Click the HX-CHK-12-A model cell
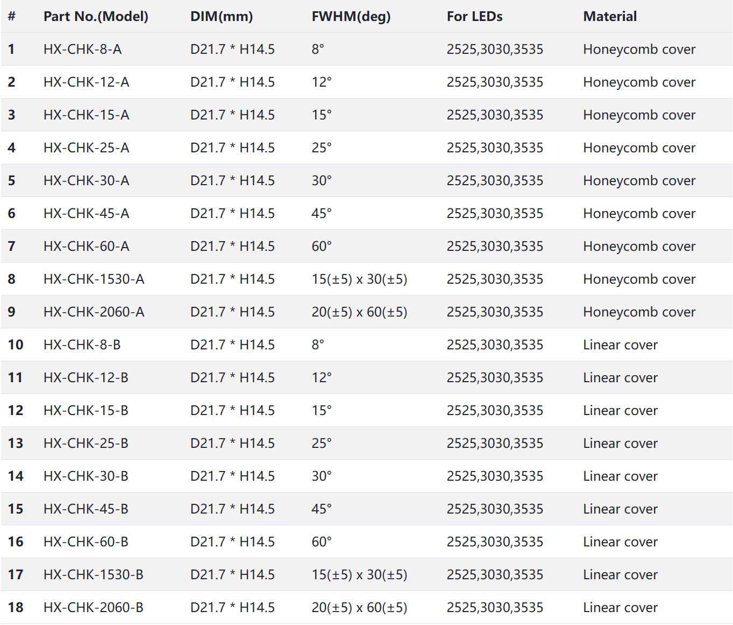Image resolution: width=733 pixels, height=625 pixels. pos(86,82)
